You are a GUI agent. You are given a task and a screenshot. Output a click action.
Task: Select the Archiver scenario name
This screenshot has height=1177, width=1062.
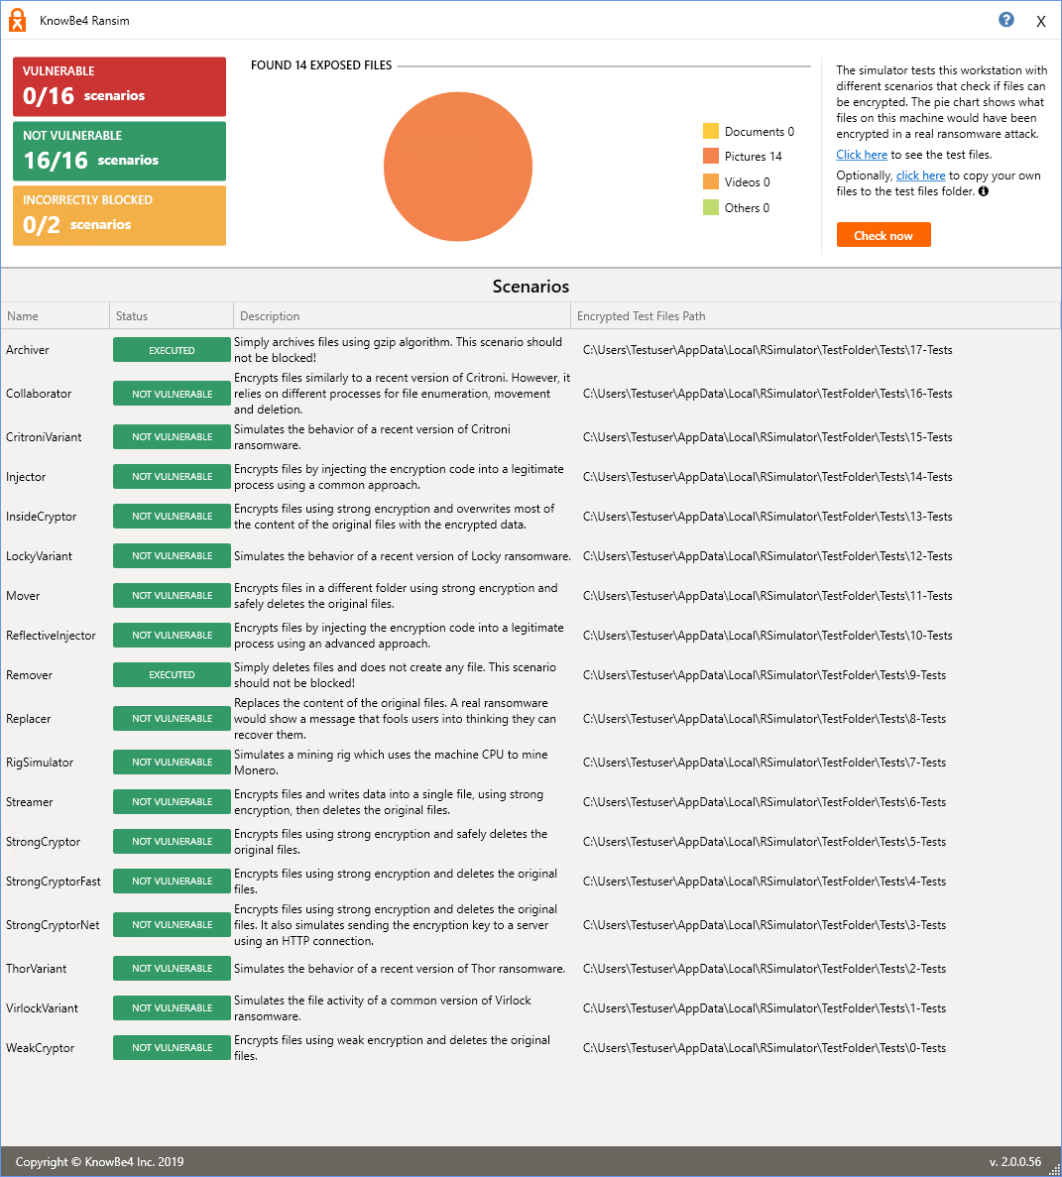28,350
